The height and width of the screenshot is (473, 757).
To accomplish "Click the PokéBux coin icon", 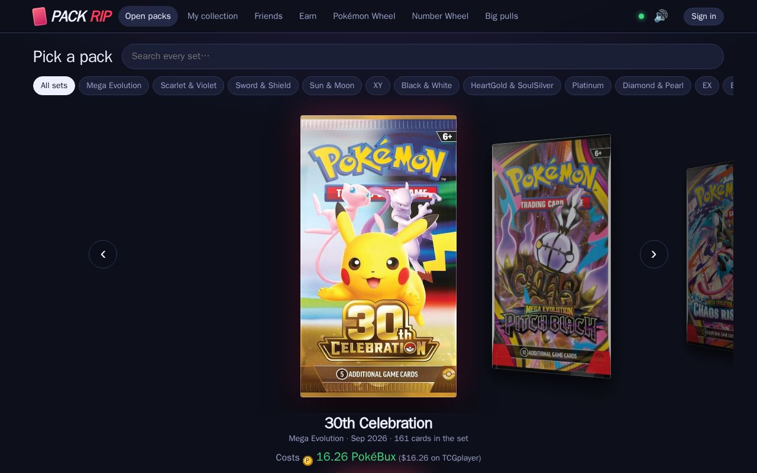I will pyautogui.click(x=308, y=461).
